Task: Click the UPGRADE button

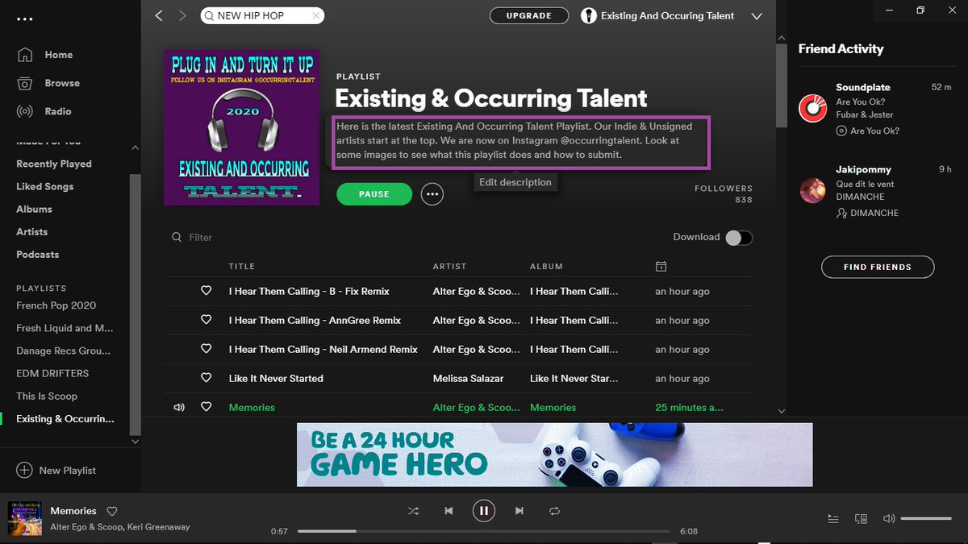Action: [529, 15]
